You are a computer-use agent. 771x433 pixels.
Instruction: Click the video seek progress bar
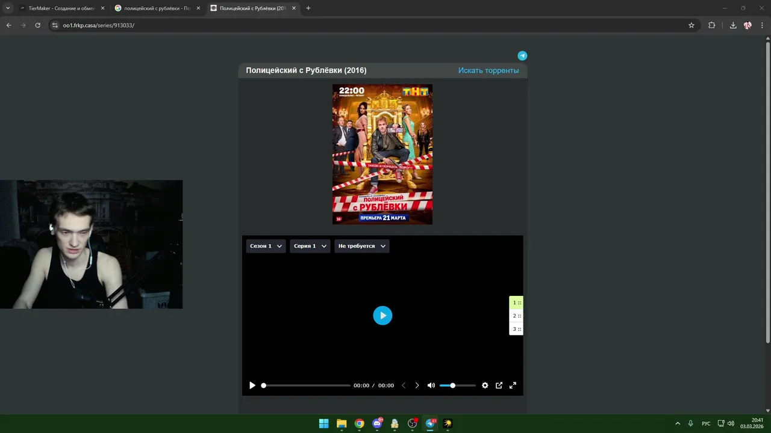(306, 385)
